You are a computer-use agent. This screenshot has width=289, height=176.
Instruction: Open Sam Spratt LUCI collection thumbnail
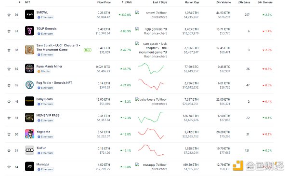(x=29, y=50)
